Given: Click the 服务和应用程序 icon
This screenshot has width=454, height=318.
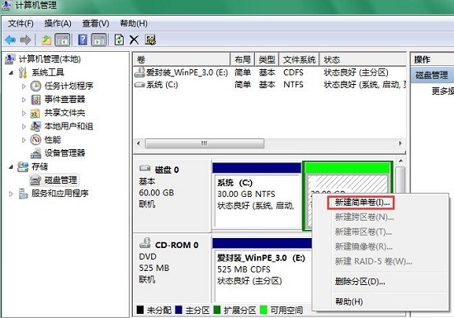Looking at the screenshot, I should point(23,194).
